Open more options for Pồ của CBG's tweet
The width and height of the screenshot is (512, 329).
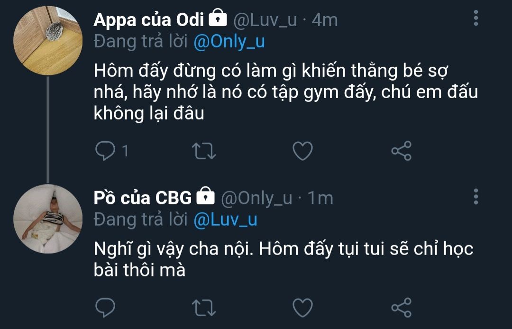click(476, 196)
